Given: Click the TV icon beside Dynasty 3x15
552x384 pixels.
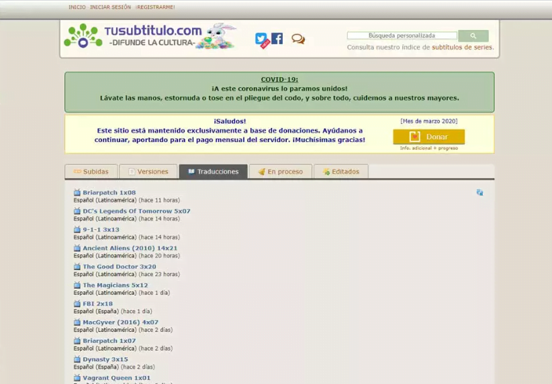Looking at the screenshot, I should pos(77,359).
